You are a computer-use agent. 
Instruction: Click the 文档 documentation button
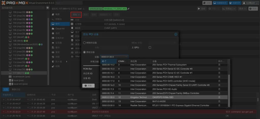tap(207, 3)
